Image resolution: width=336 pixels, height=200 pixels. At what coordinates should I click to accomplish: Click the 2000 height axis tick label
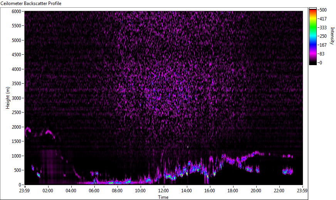(x=17, y=127)
